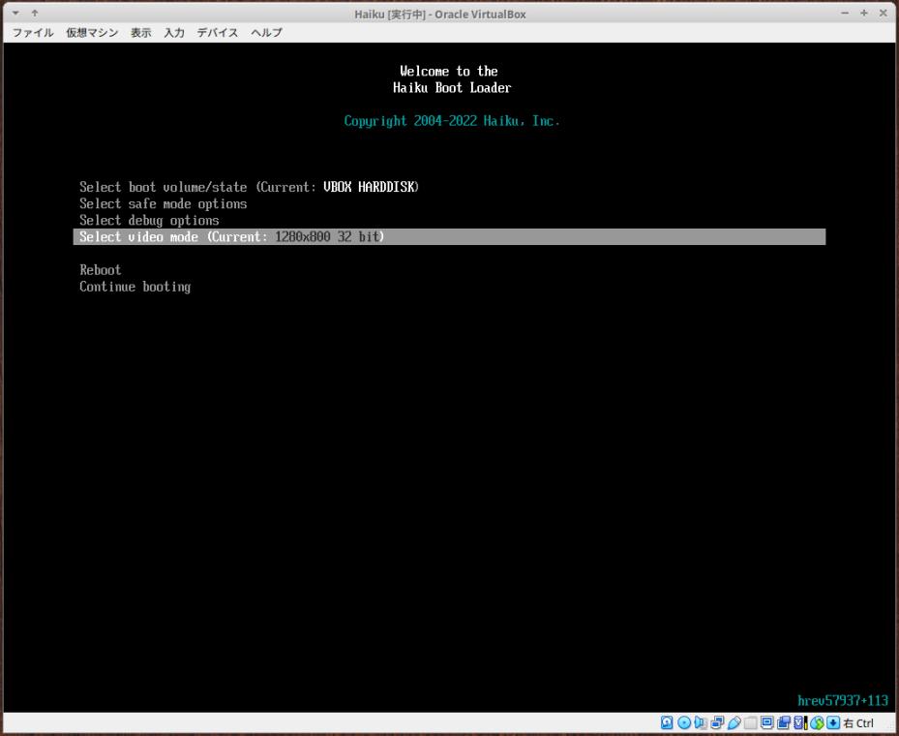Click the network adapters status icon
Screen dimensions: 899x736
717,722
